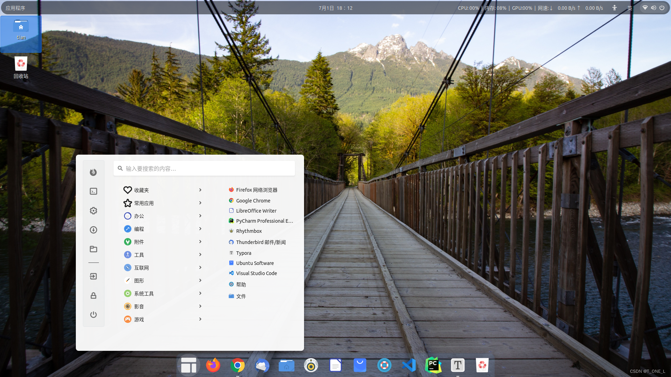Expand the 常用应用 category arrow
This screenshot has width=671, height=377.
[200, 203]
